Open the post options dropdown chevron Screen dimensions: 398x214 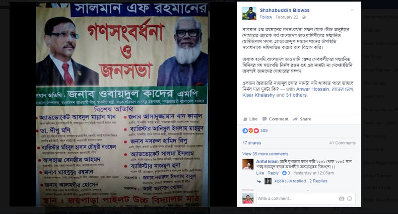tap(352, 10)
